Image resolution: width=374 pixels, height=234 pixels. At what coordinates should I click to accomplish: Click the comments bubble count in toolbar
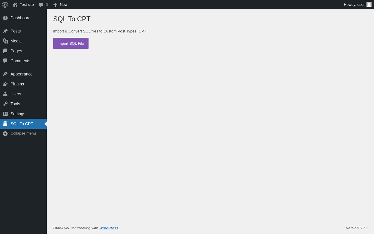tap(43, 5)
